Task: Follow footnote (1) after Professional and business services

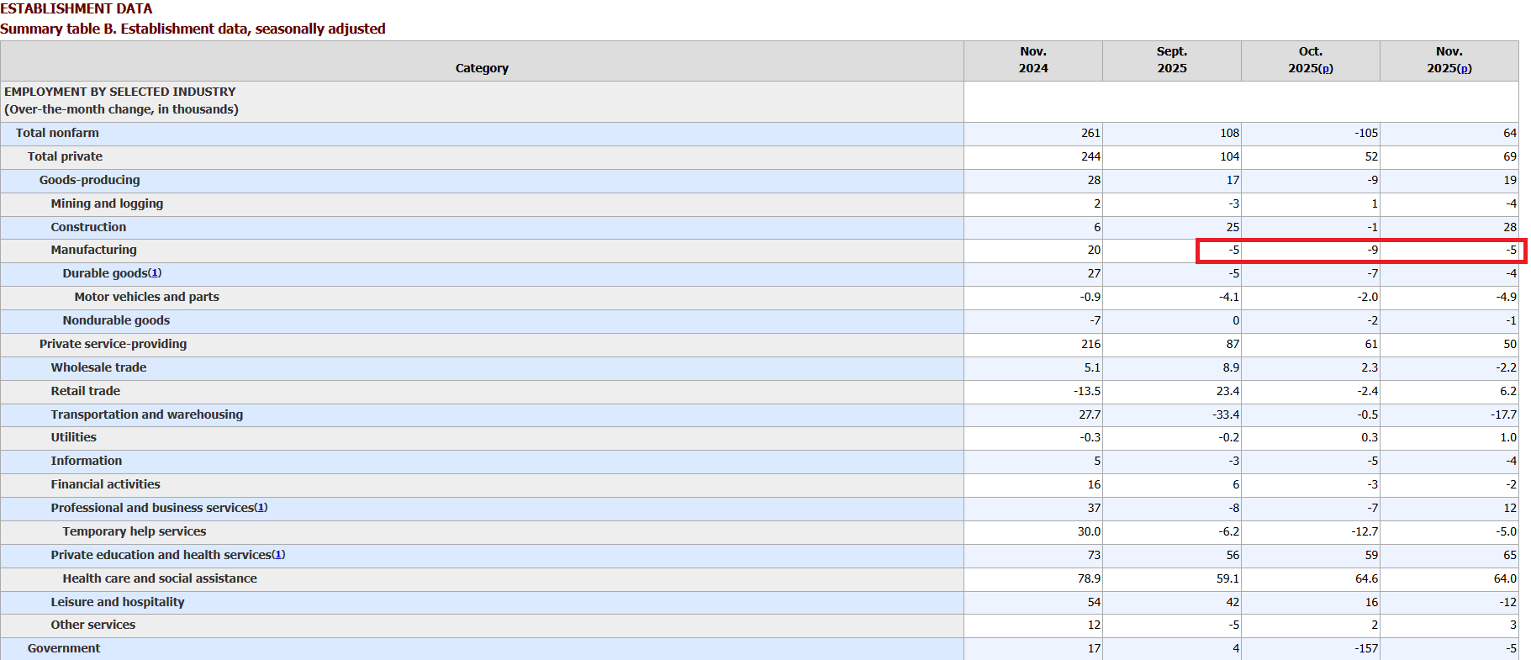Action: click(261, 508)
